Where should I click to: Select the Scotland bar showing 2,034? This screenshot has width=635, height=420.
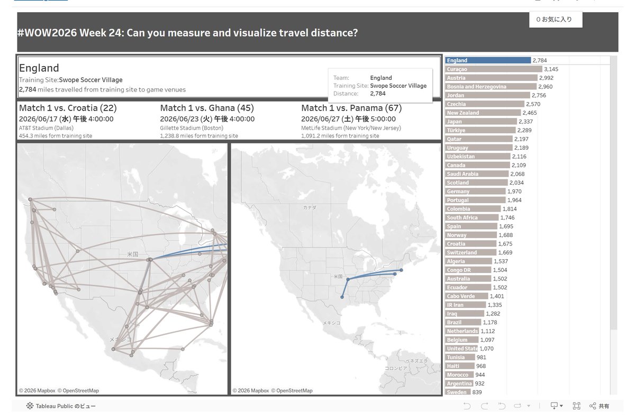(477, 182)
